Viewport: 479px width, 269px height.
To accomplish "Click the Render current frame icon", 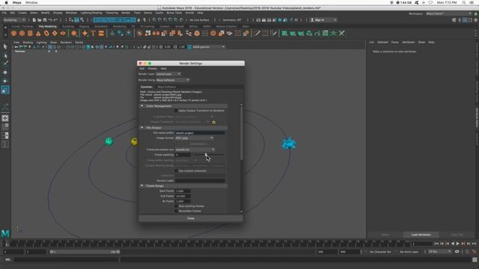I will pyautogui.click(x=263, y=20).
